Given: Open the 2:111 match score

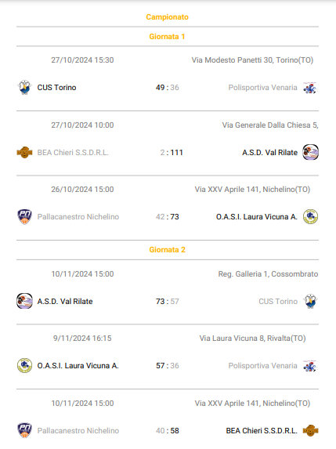Looking at the screenshot, I should tap(172, 152).
